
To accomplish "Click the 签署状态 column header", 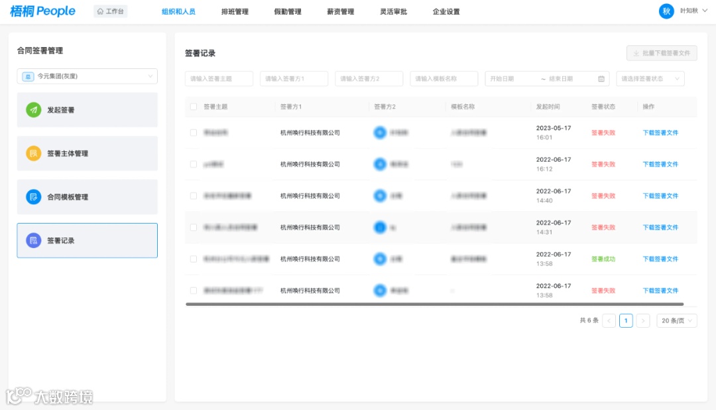I will click(603, 107).
